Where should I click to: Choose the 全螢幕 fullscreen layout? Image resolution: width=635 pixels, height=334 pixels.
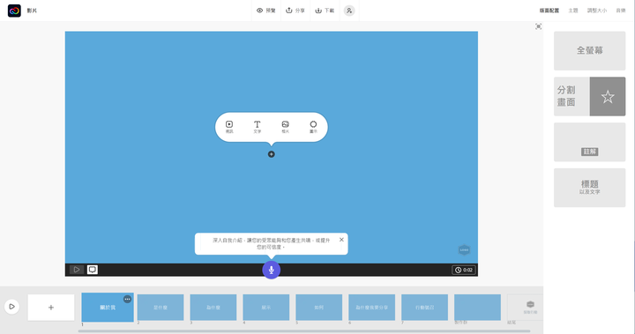(x=590, y=50)
